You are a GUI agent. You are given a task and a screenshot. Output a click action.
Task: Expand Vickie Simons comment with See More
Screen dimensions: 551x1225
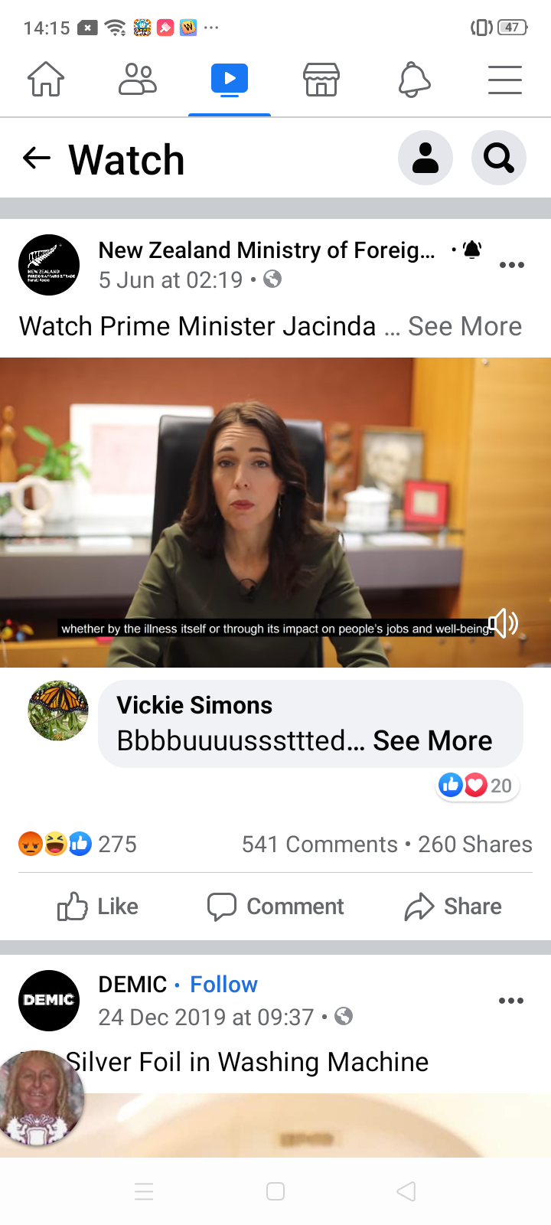click(x=432, y=740)
